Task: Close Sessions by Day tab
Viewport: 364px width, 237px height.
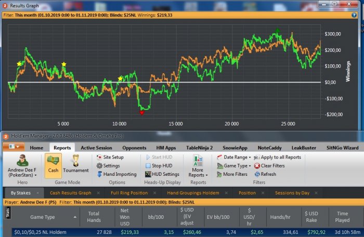Action: pyautogui.click(x=316, y=193)
